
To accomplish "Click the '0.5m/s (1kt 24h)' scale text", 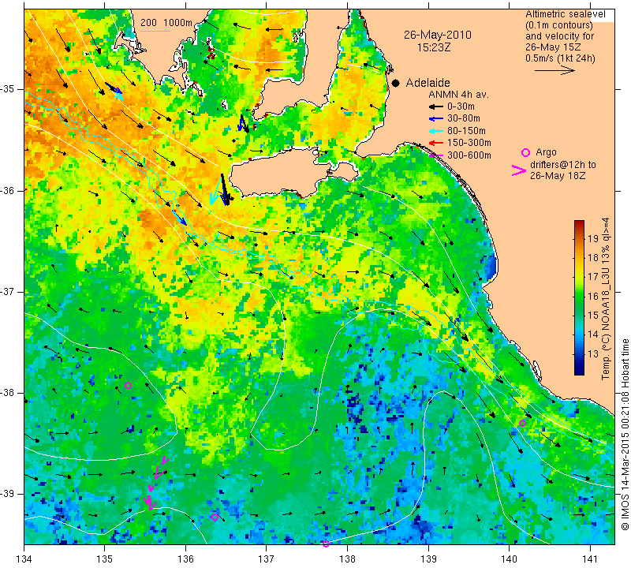I will click(560, 58).
